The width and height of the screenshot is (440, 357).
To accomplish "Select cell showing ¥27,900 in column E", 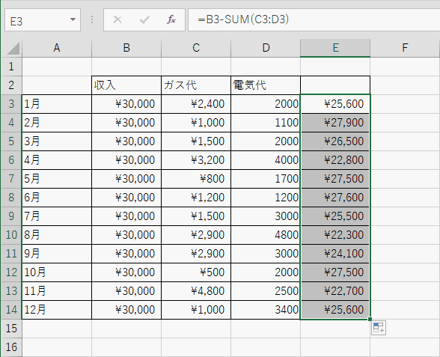I will click(x=335, y=123).
